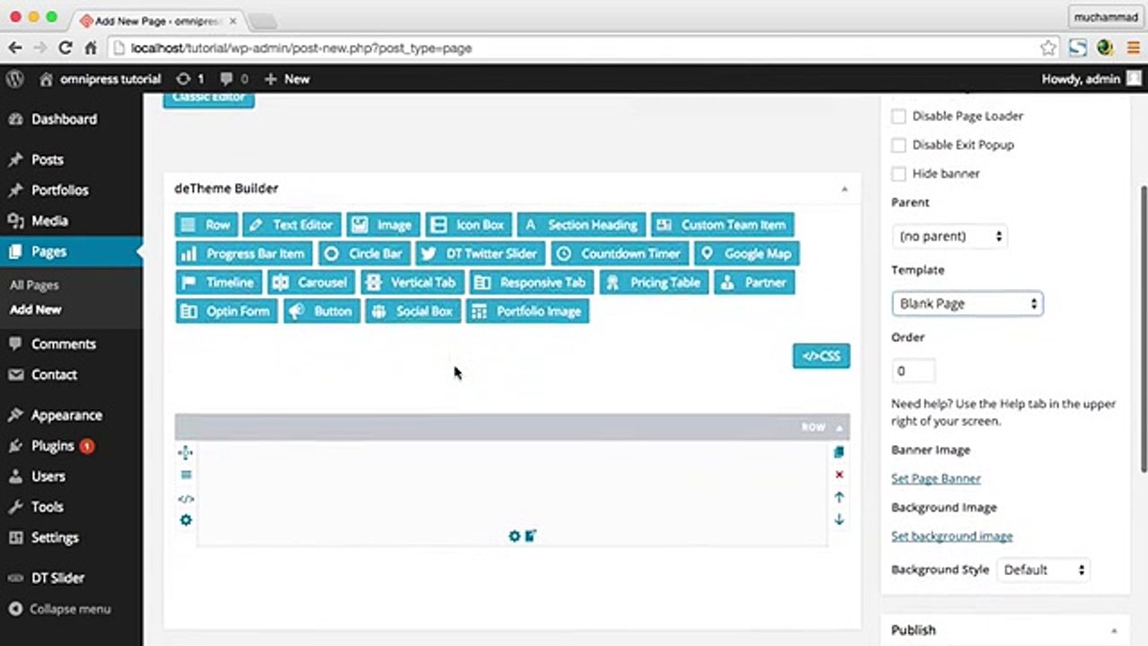Click the row's column layout lines icon

[186, 476]
